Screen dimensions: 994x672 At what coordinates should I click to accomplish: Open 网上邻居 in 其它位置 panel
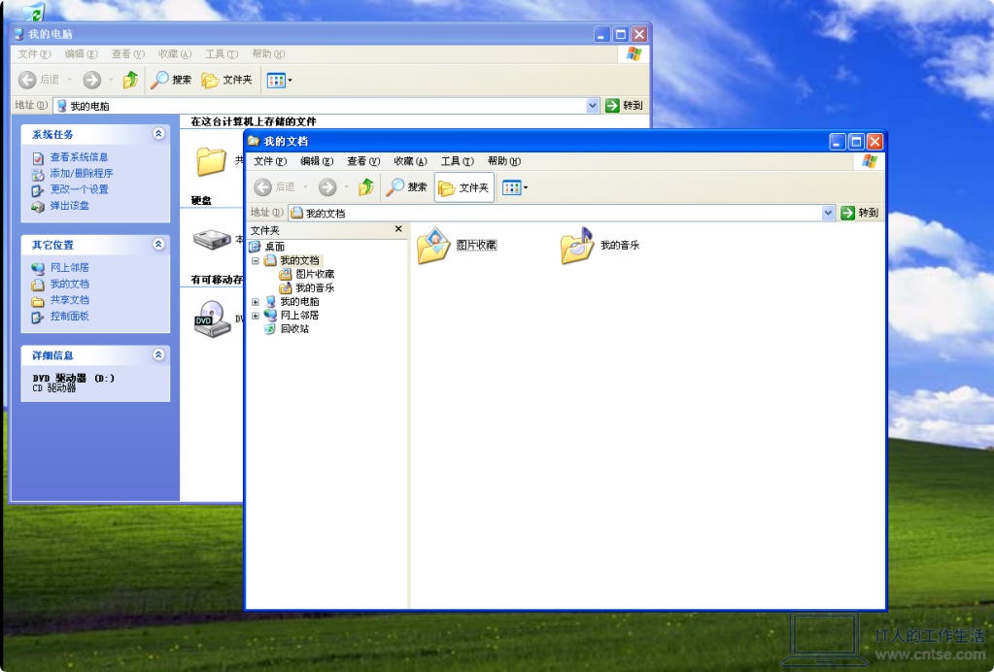pos(70,268)
